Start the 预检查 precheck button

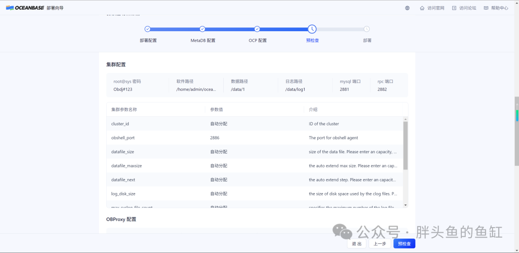pos(404,244)
